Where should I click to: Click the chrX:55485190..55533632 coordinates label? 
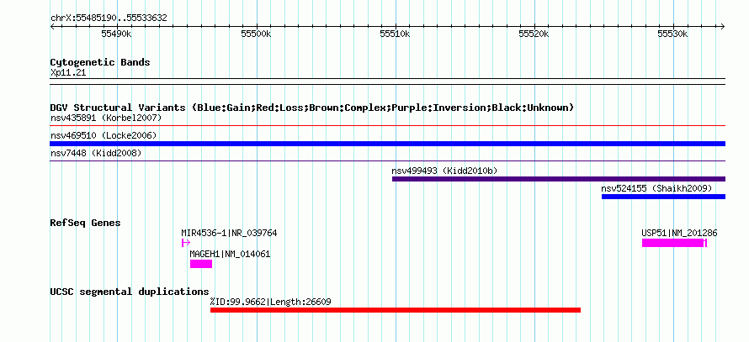coord(109,18)
